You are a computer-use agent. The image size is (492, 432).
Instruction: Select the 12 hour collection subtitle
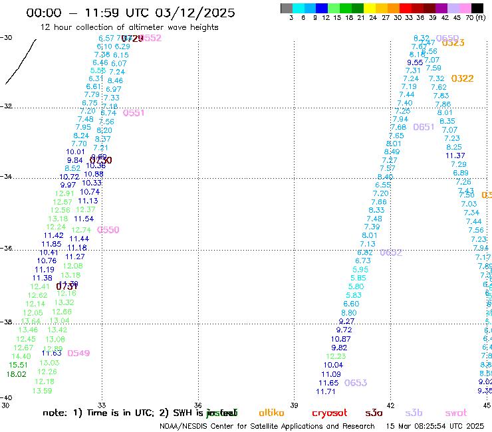coord(129,27)
